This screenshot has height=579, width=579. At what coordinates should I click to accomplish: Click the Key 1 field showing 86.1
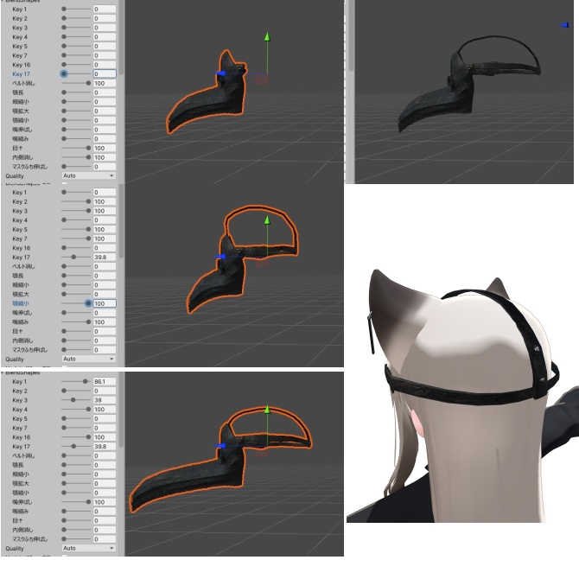pos(105,381)
